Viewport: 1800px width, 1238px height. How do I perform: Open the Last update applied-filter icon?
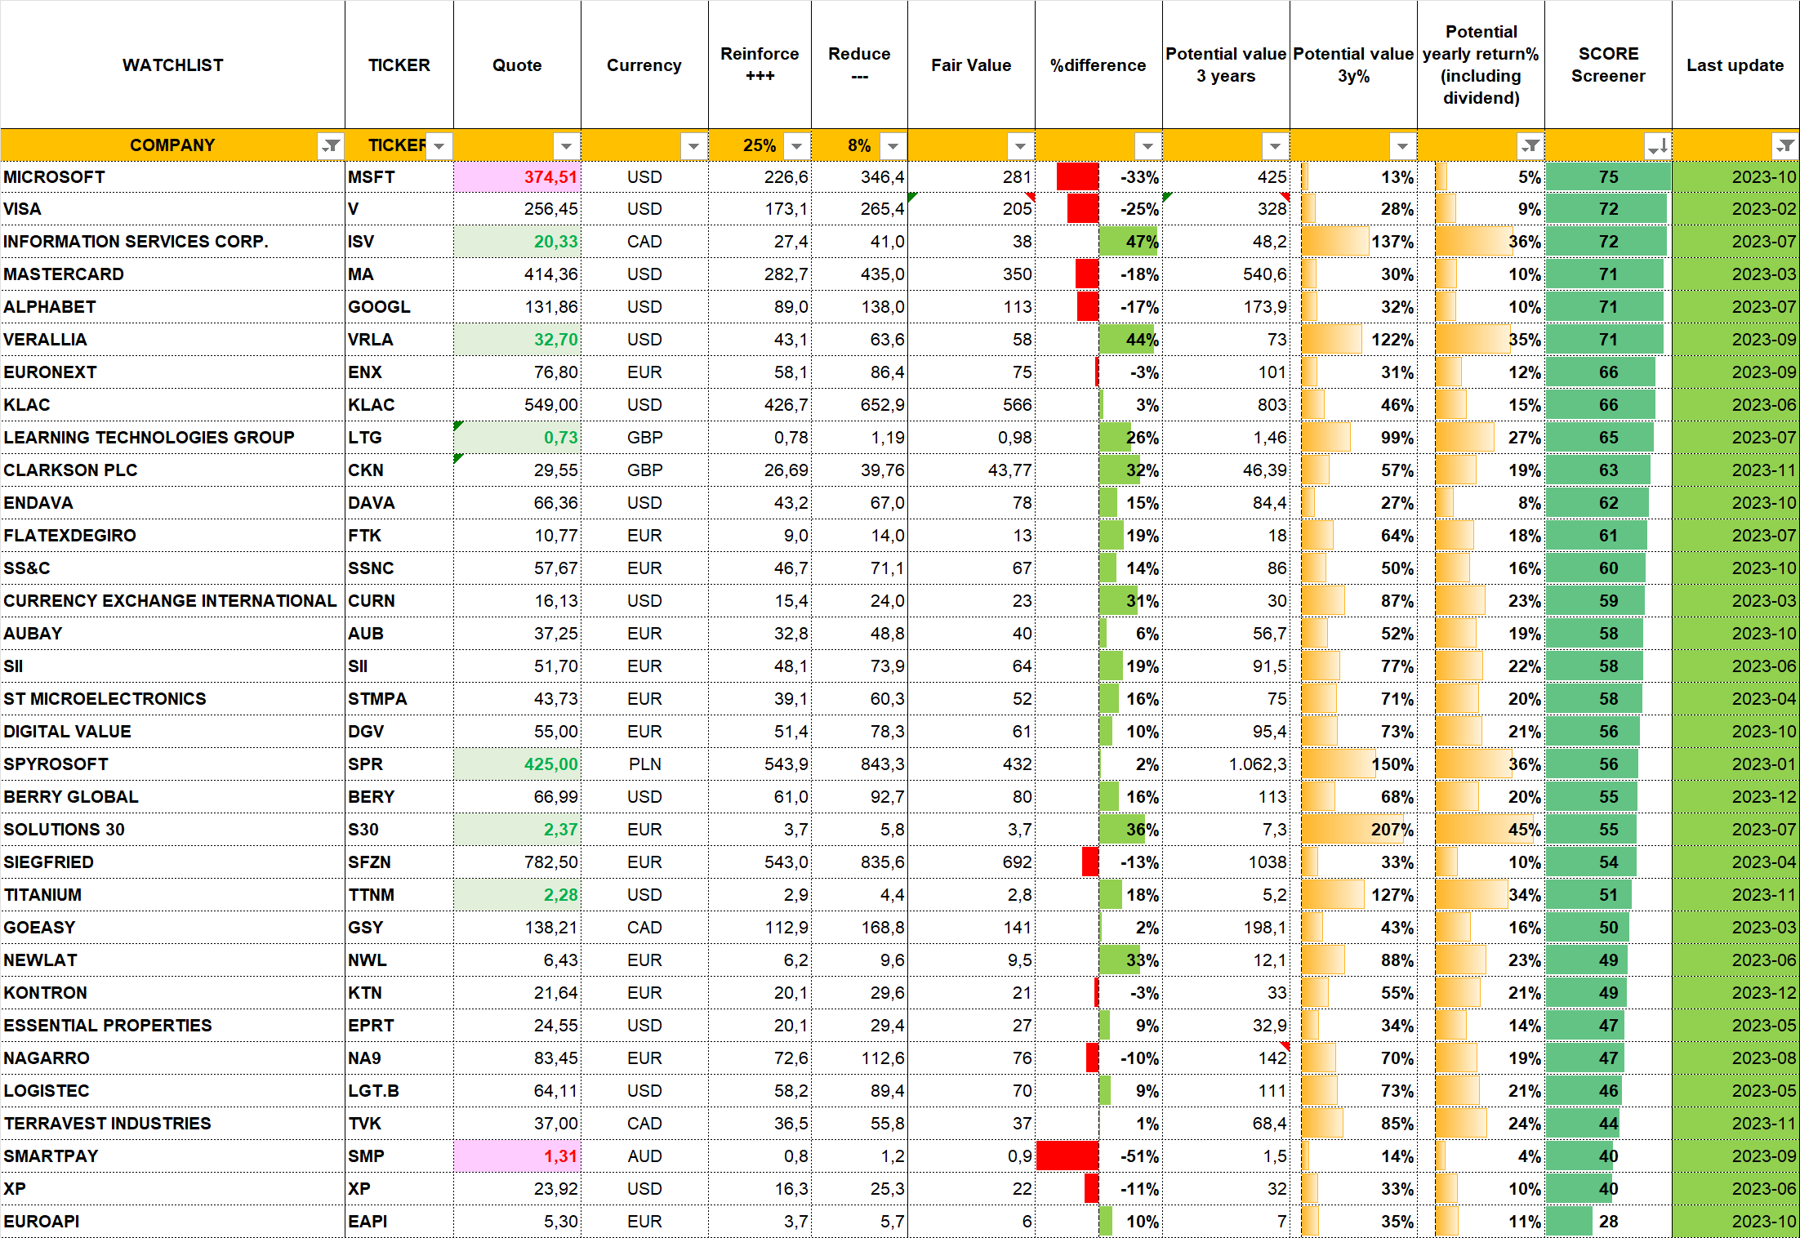pos(1785,146)
